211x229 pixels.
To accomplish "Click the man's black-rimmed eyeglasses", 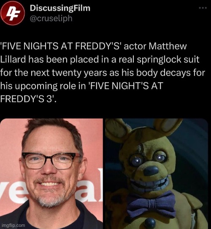I will [51, 161].
